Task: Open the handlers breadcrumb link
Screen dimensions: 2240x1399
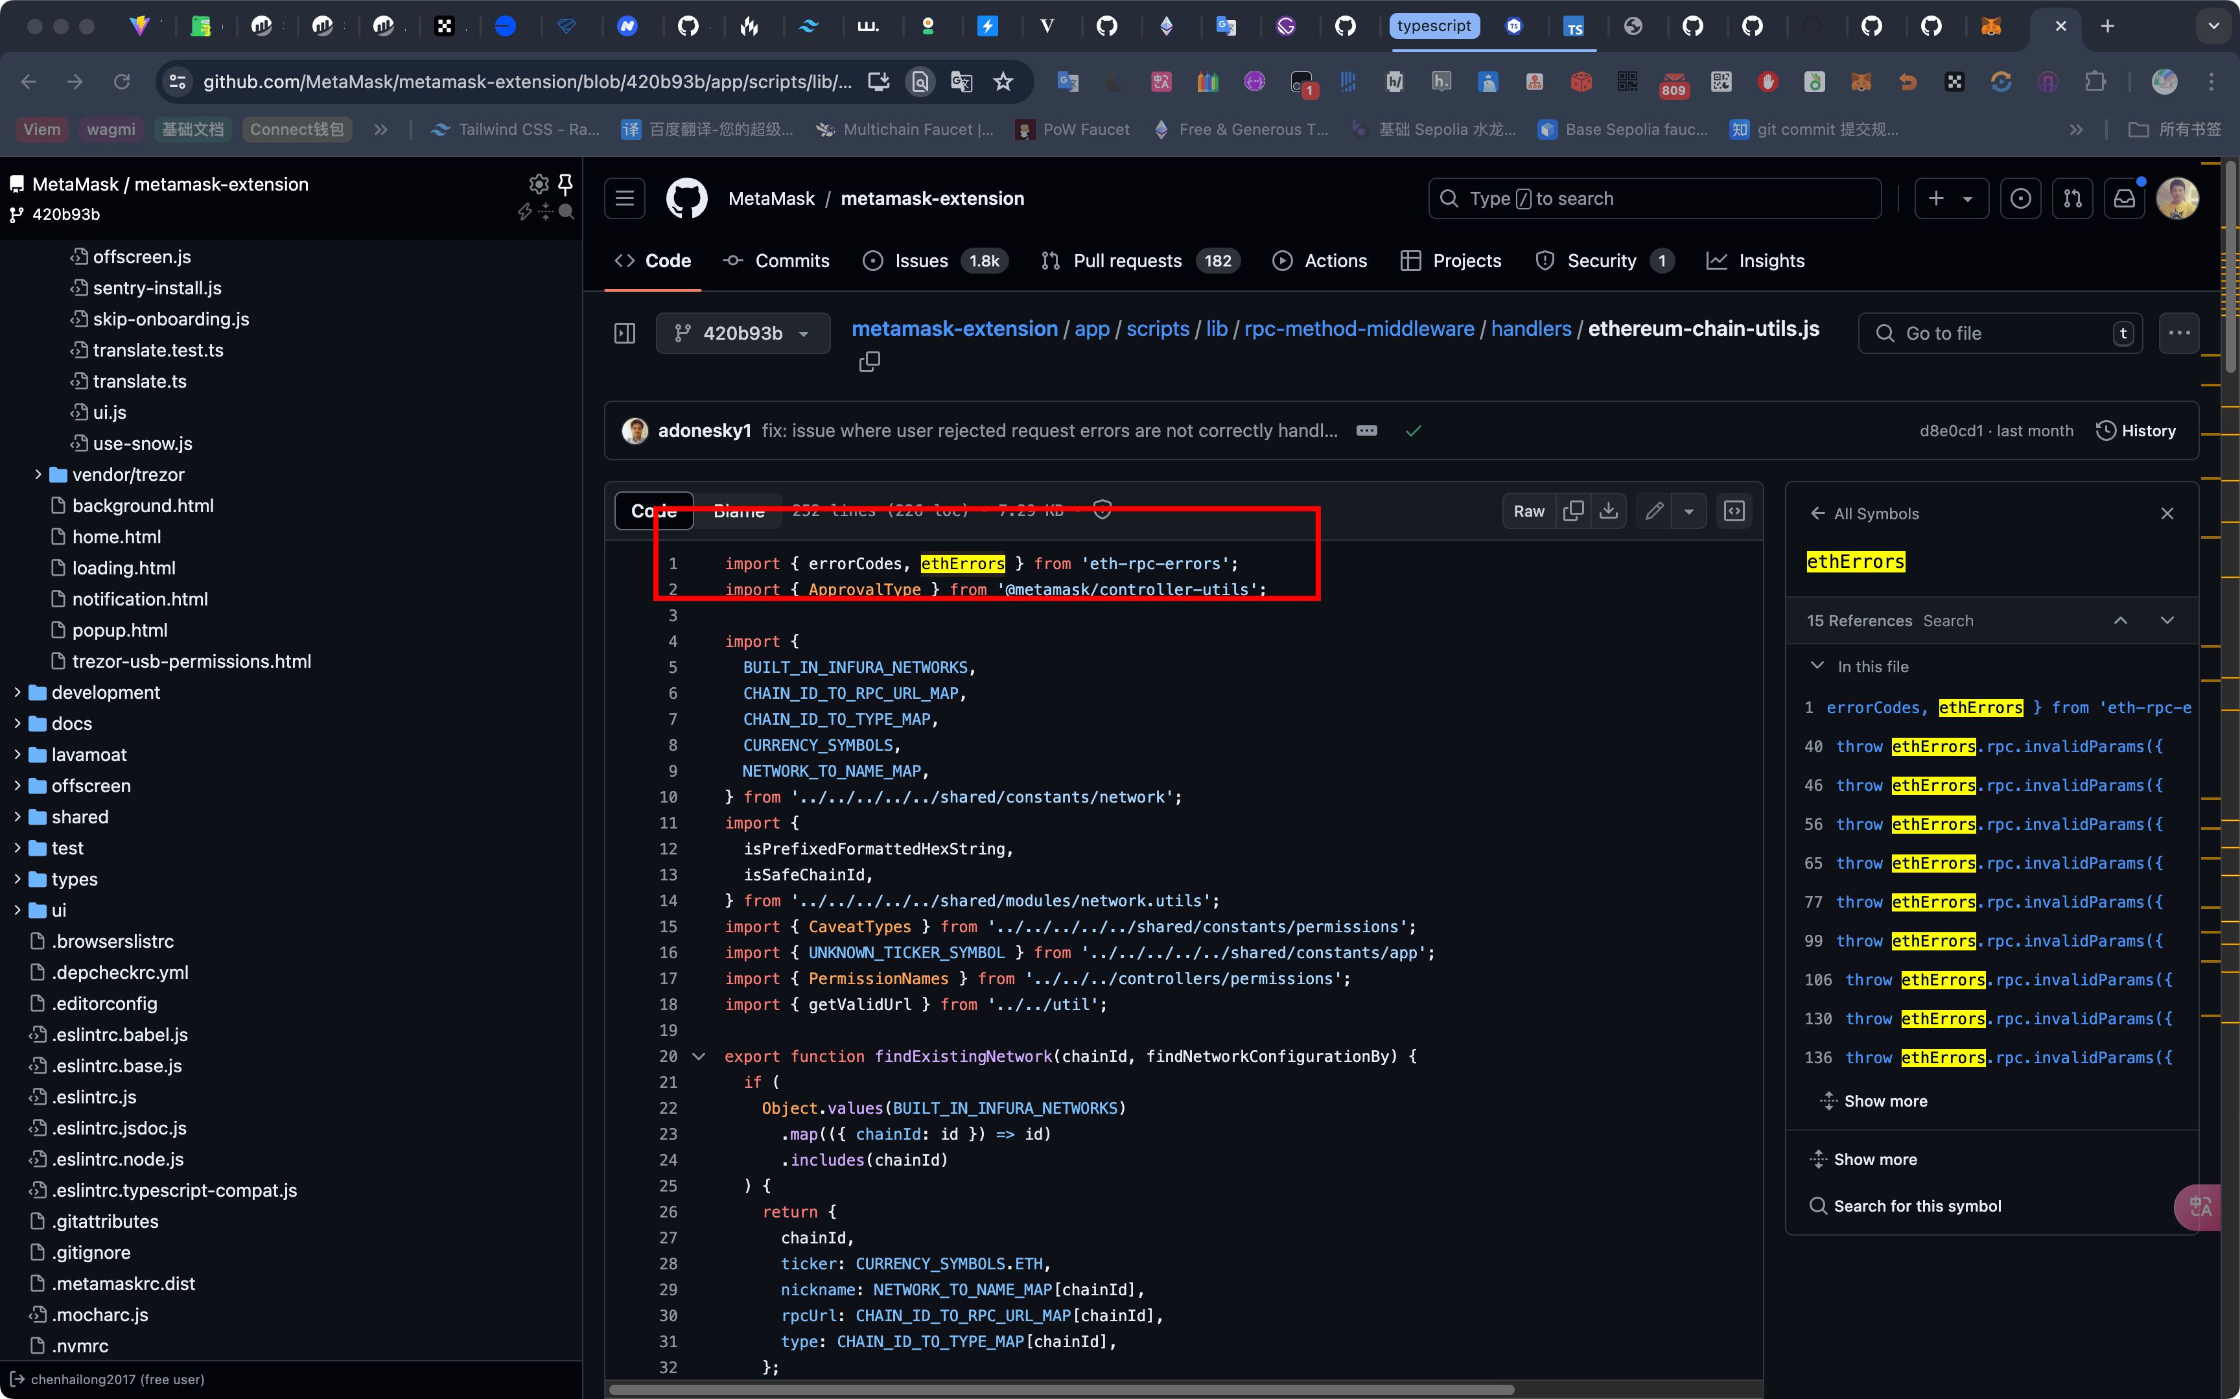Action: click(1532, 329)
